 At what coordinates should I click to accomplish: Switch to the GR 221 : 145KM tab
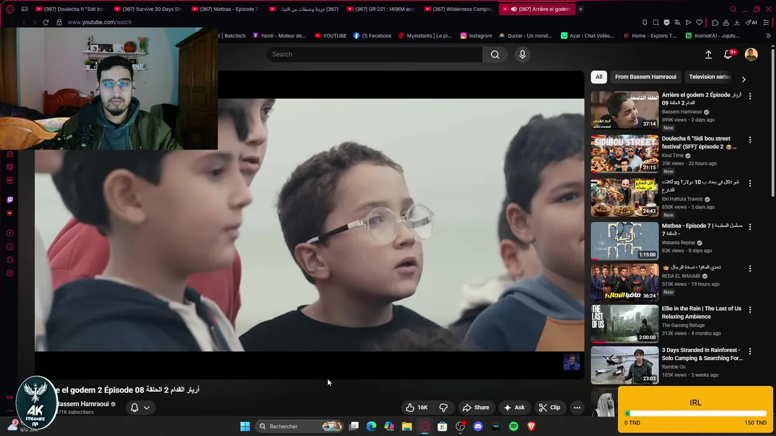click(x=381, y=9)
